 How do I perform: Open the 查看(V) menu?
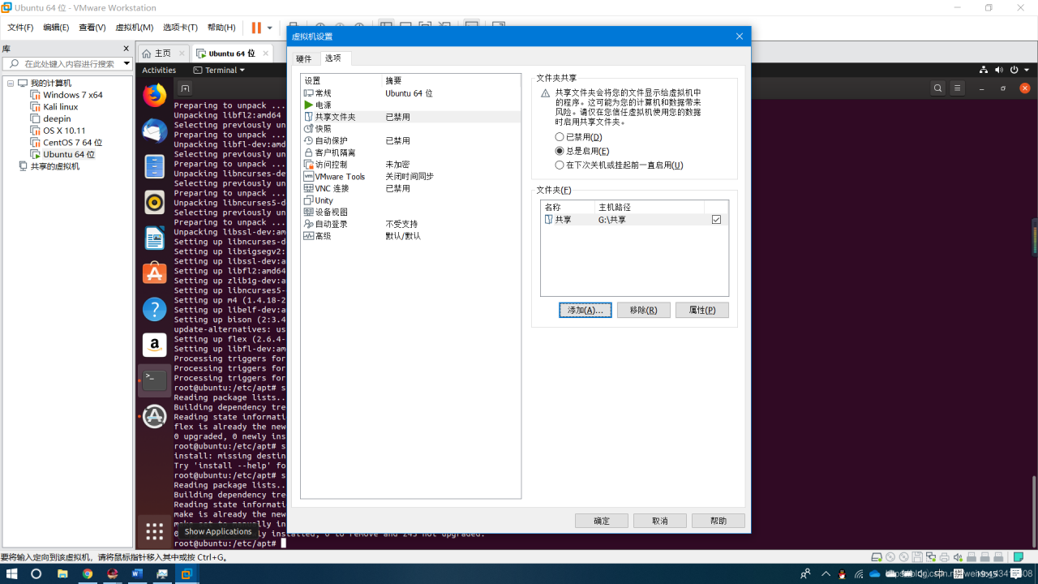[x=92, y=28]
